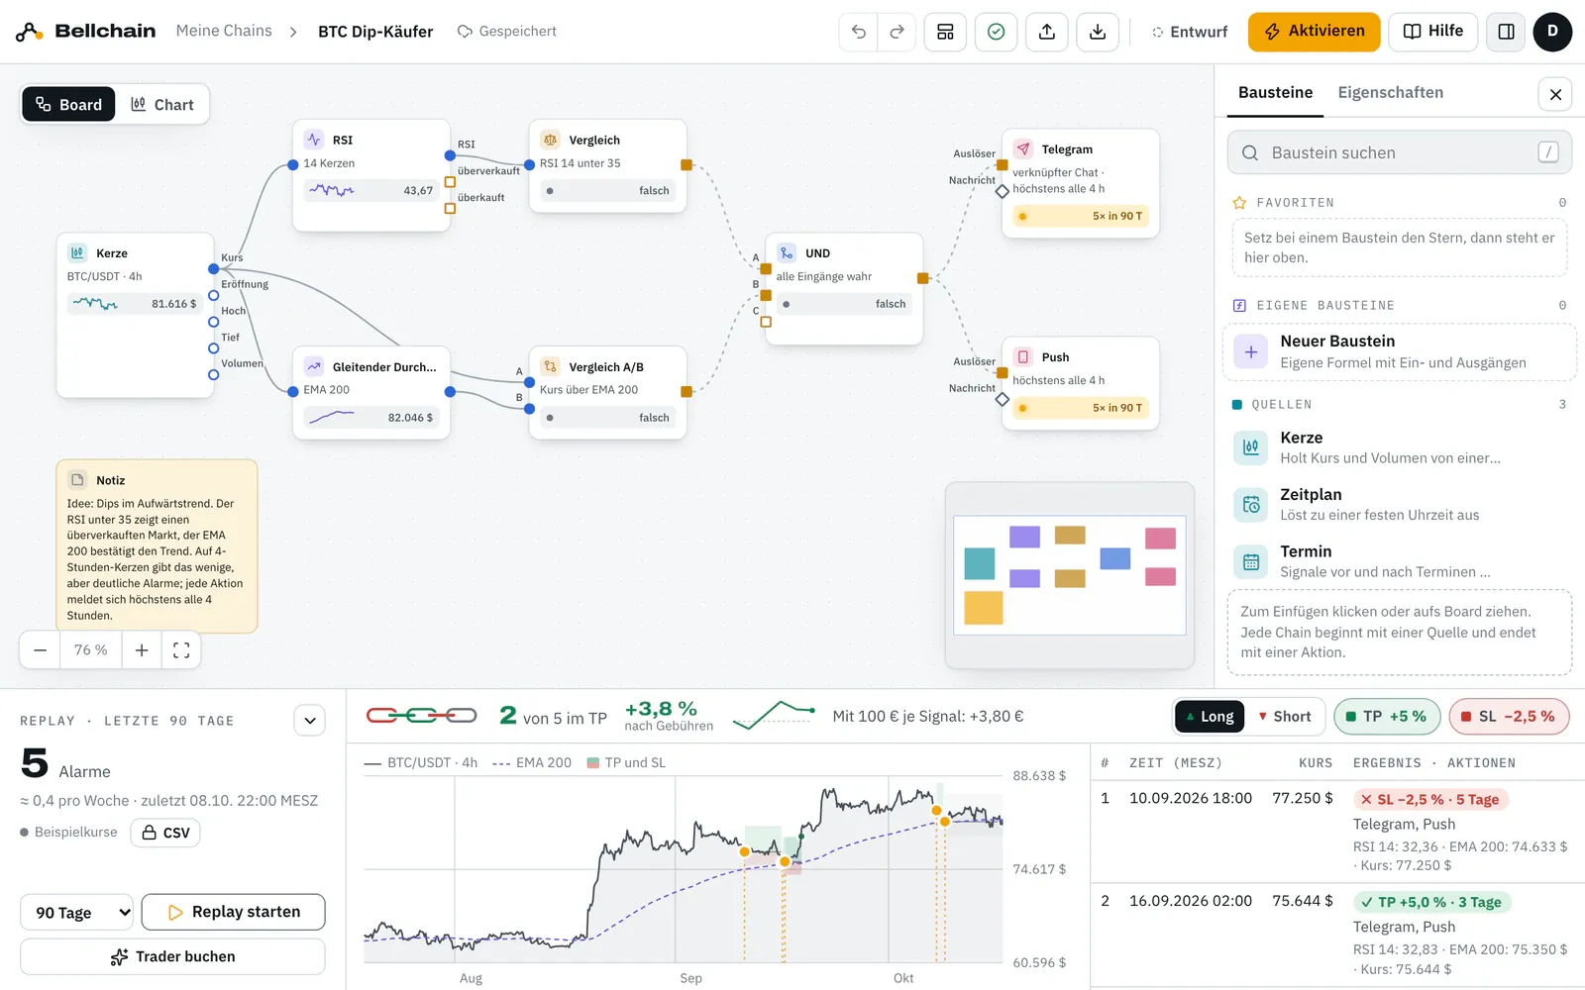1585x990 pixels.
Task: Click the Notiz node on the board
Action: (157, 546)
